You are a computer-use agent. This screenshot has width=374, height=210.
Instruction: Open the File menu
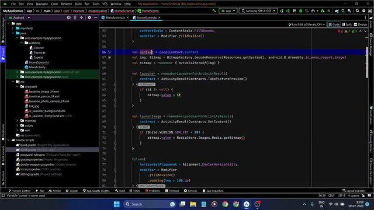pyautogui.click(x=13, y=4)
